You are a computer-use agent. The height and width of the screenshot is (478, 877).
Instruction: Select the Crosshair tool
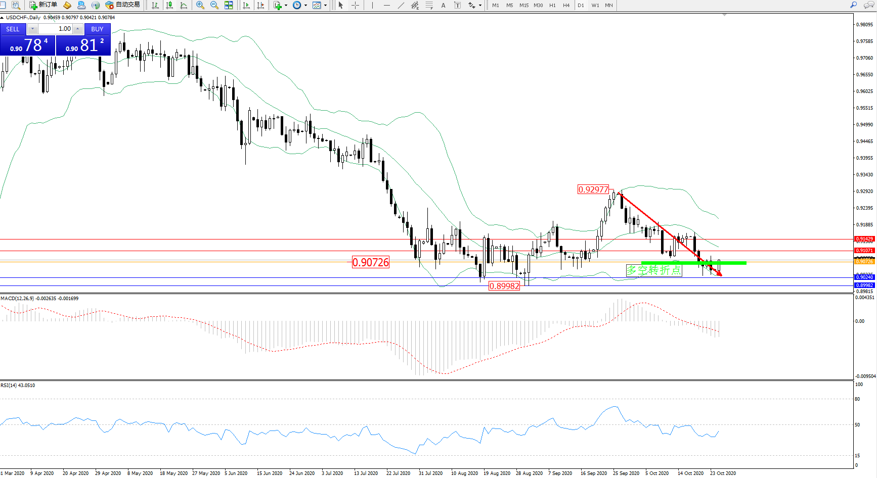(356, 5)
